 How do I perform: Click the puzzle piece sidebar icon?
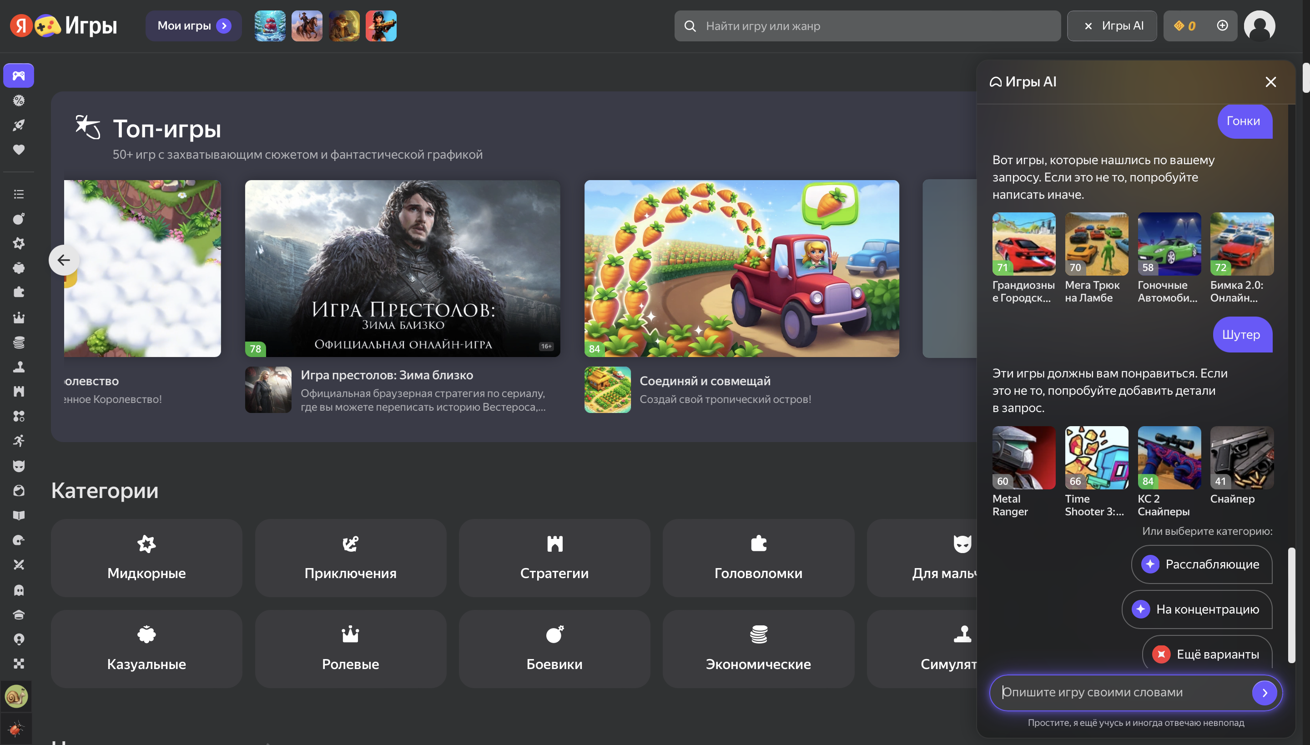pyautogui.click(x=19, y=292)
